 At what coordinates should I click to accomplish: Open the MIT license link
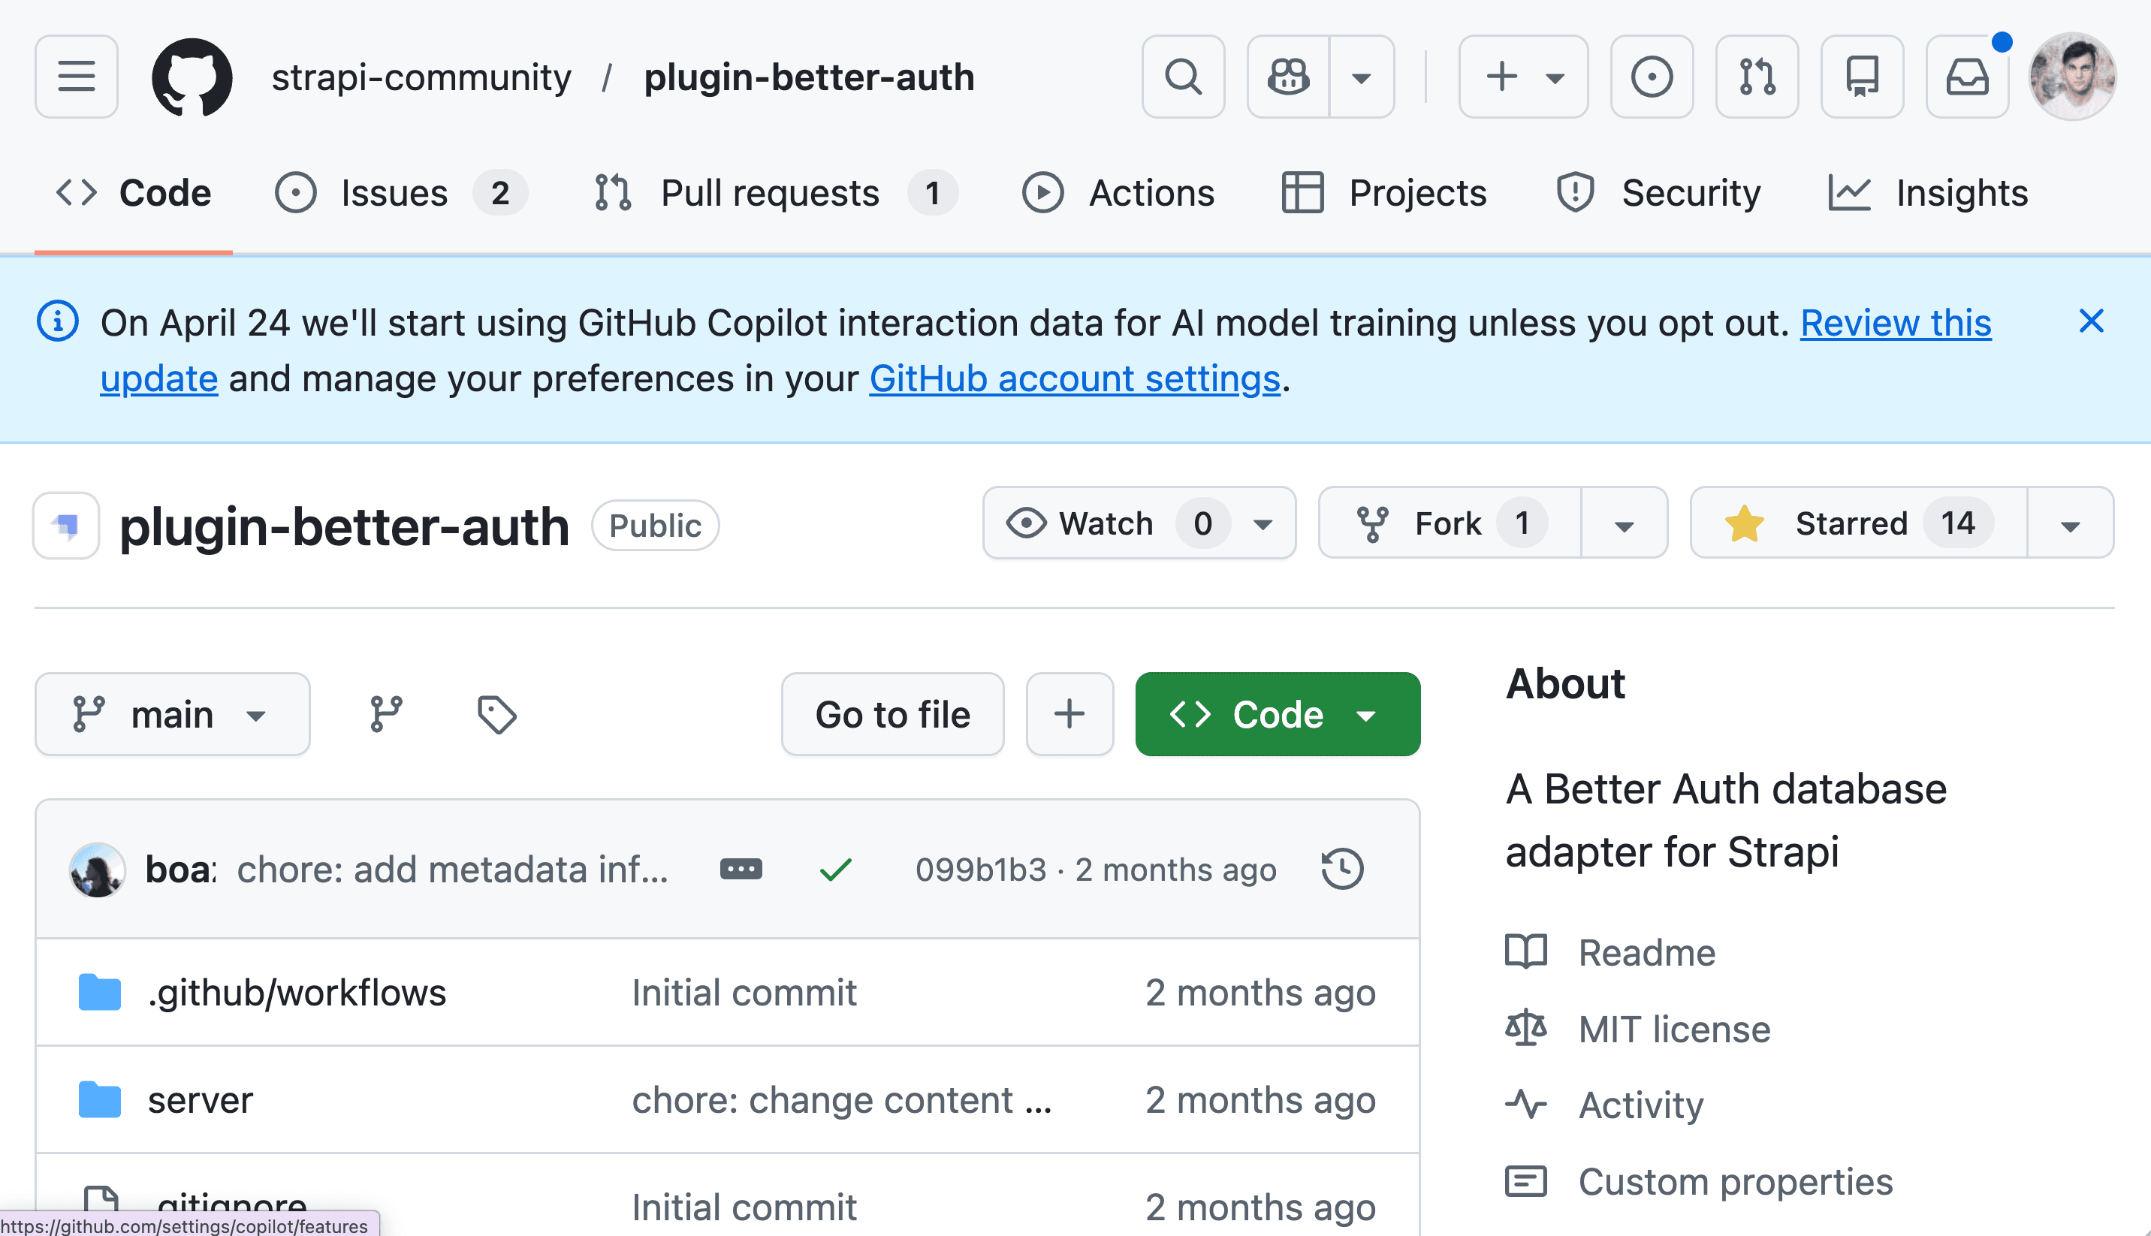click(x=1675, y=1029)
